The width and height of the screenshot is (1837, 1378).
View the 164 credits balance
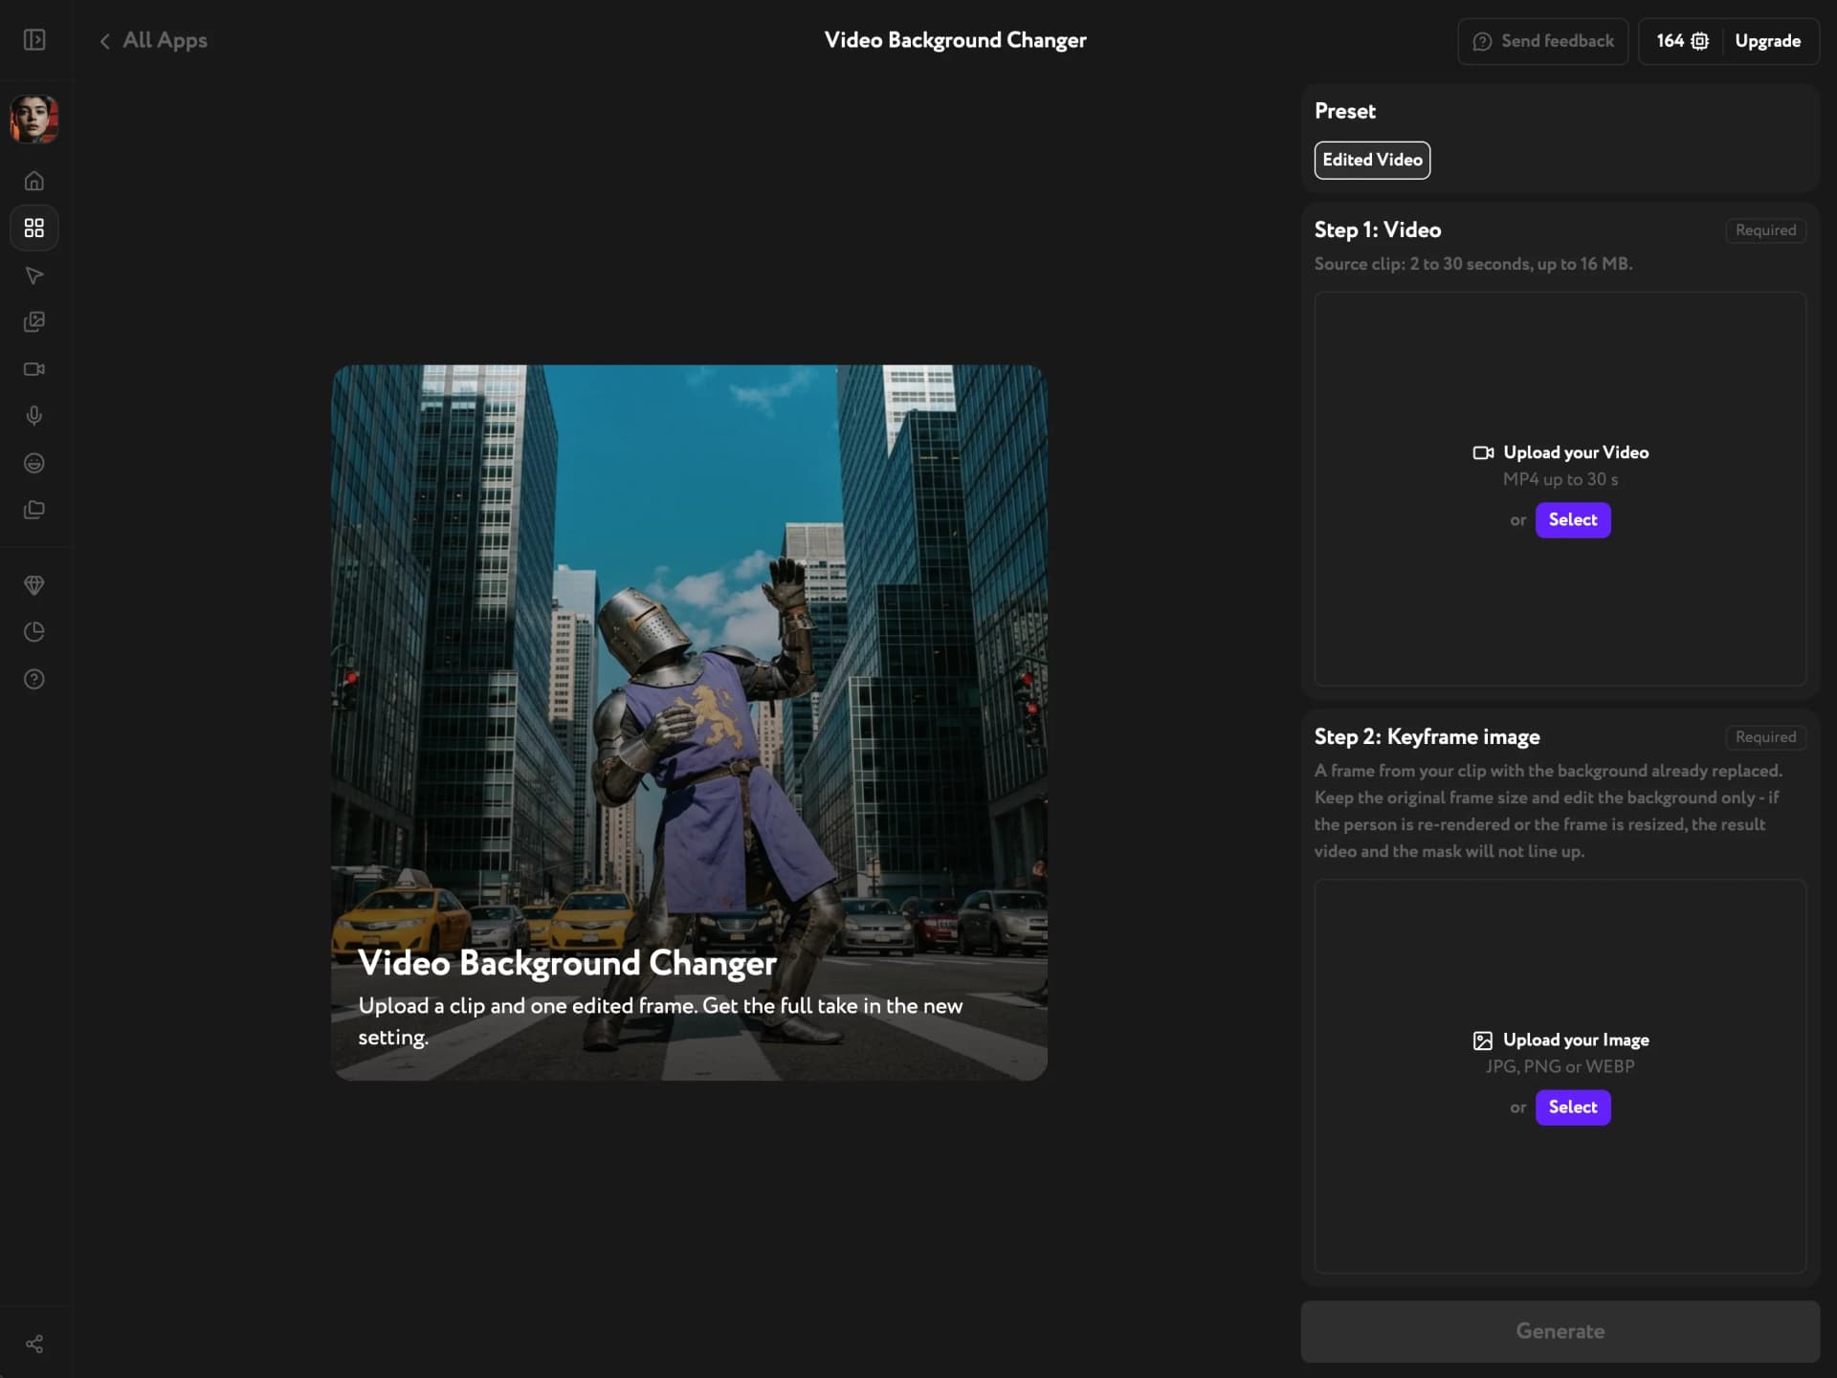[x=1682, y=41]
